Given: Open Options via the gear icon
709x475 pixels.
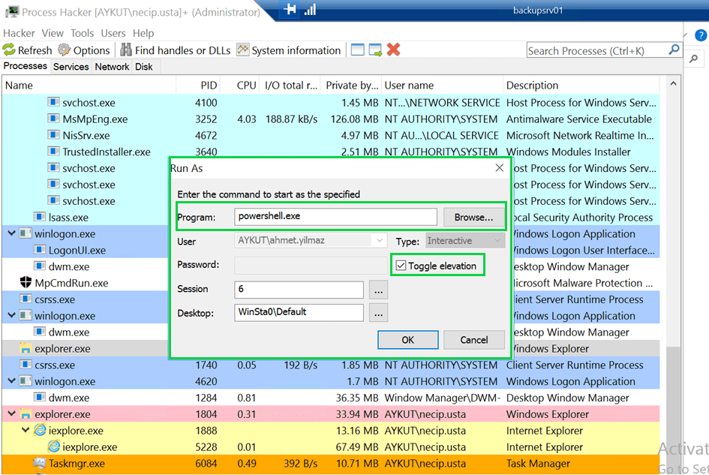Looking at the screenshot, I should 65,50.
